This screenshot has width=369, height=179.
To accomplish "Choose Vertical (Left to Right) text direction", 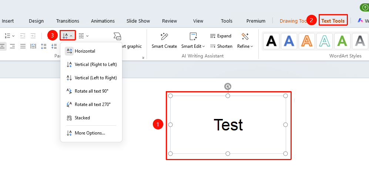I will coord(91,78).
